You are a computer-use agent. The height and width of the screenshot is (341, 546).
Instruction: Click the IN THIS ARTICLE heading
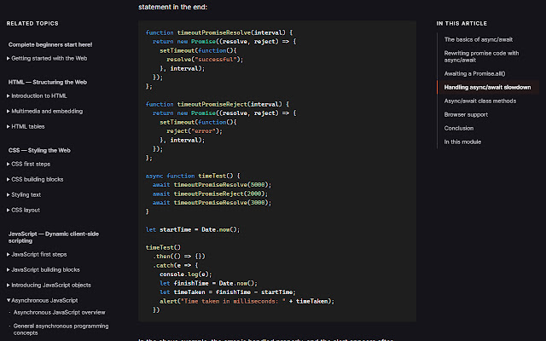pos(462,23)
